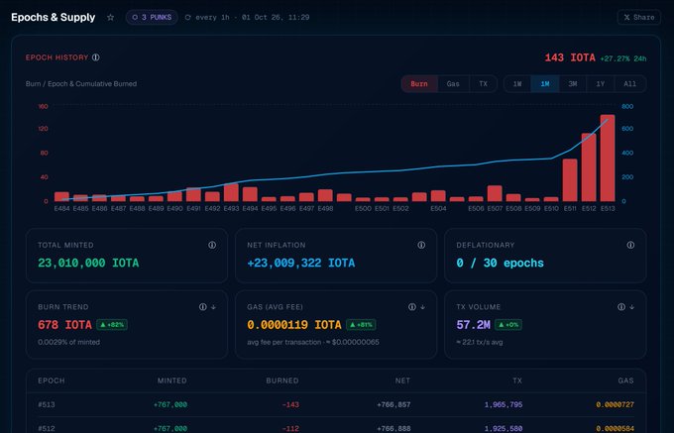Sort table by GAS column header
Viewport: 674px width, 433px height.
[625, 380]
